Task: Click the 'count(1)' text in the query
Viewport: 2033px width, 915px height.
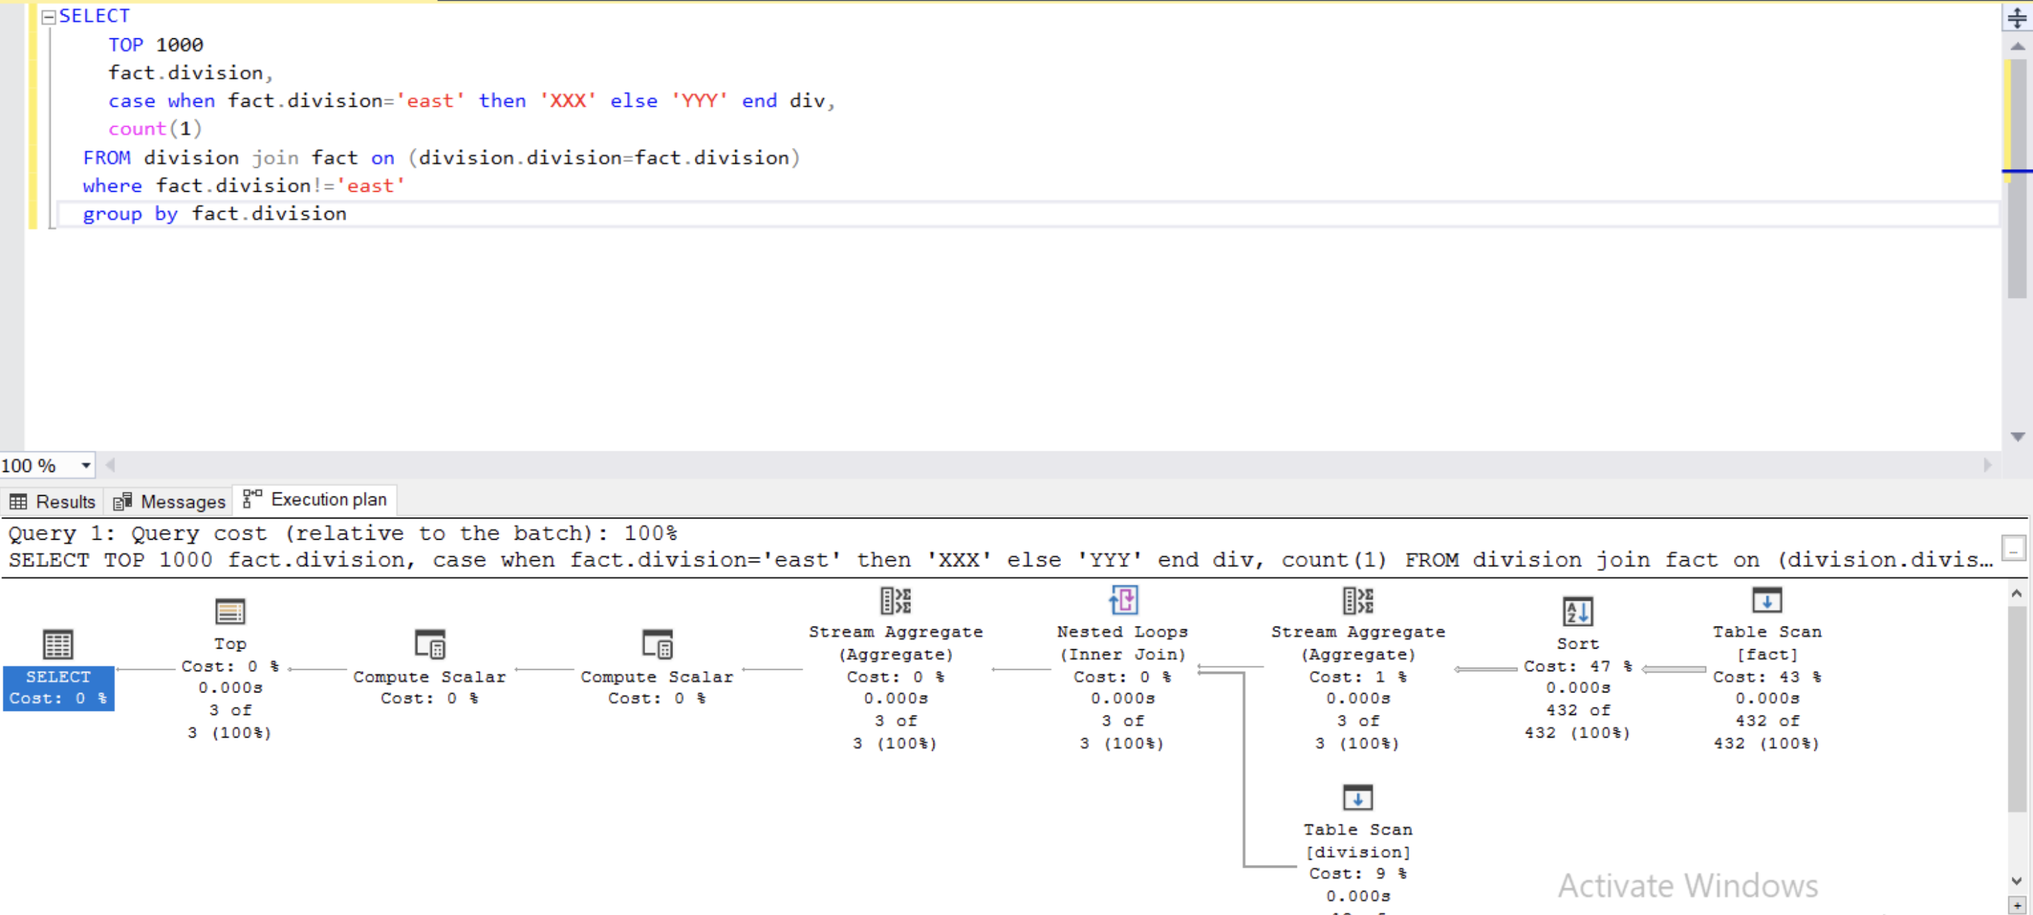Action: [156, 129]
